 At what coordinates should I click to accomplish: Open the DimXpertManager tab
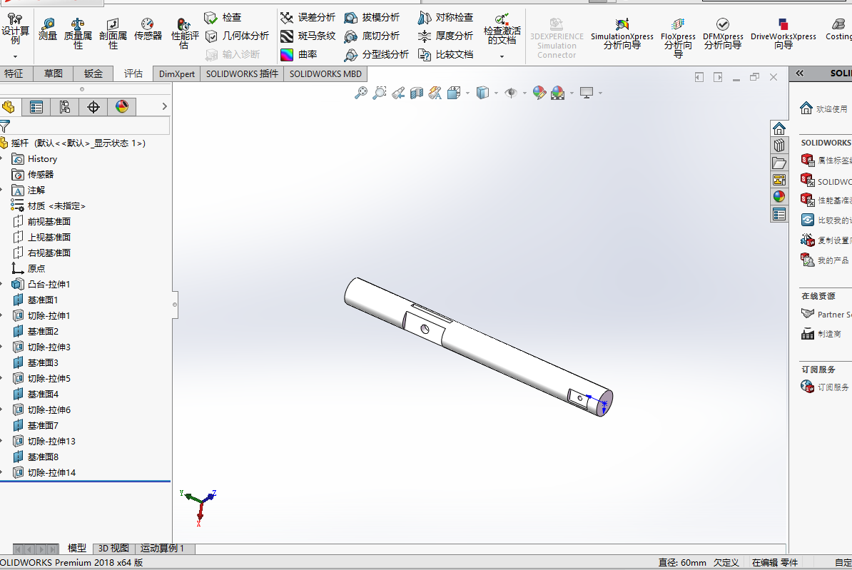click(x=93, y=106)
